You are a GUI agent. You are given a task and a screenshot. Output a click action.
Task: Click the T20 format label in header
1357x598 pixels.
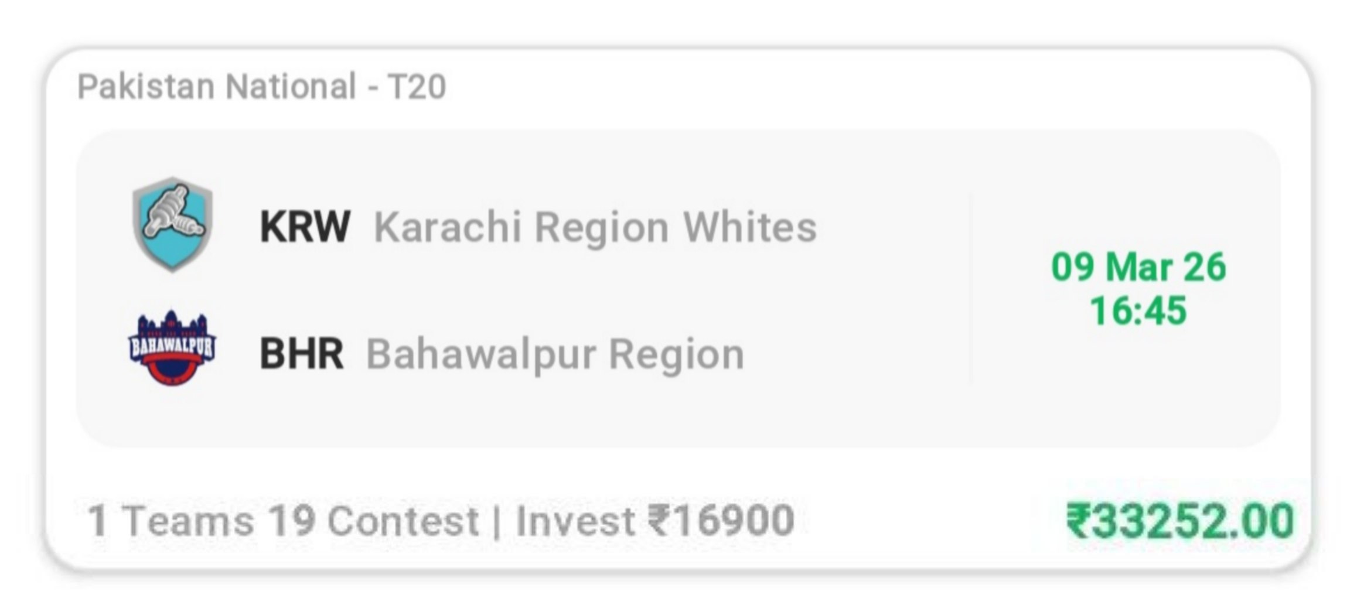click(x=417, y=87)
